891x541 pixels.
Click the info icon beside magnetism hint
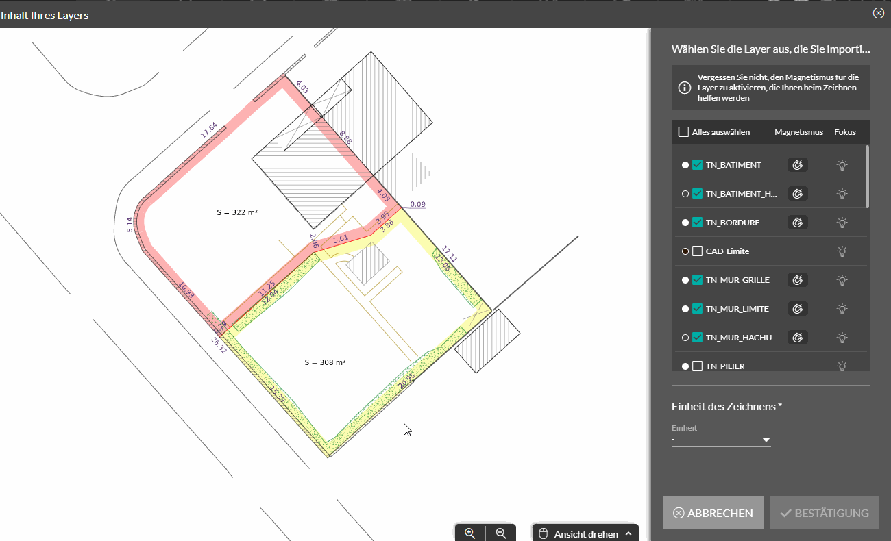[x=684, y=88]
